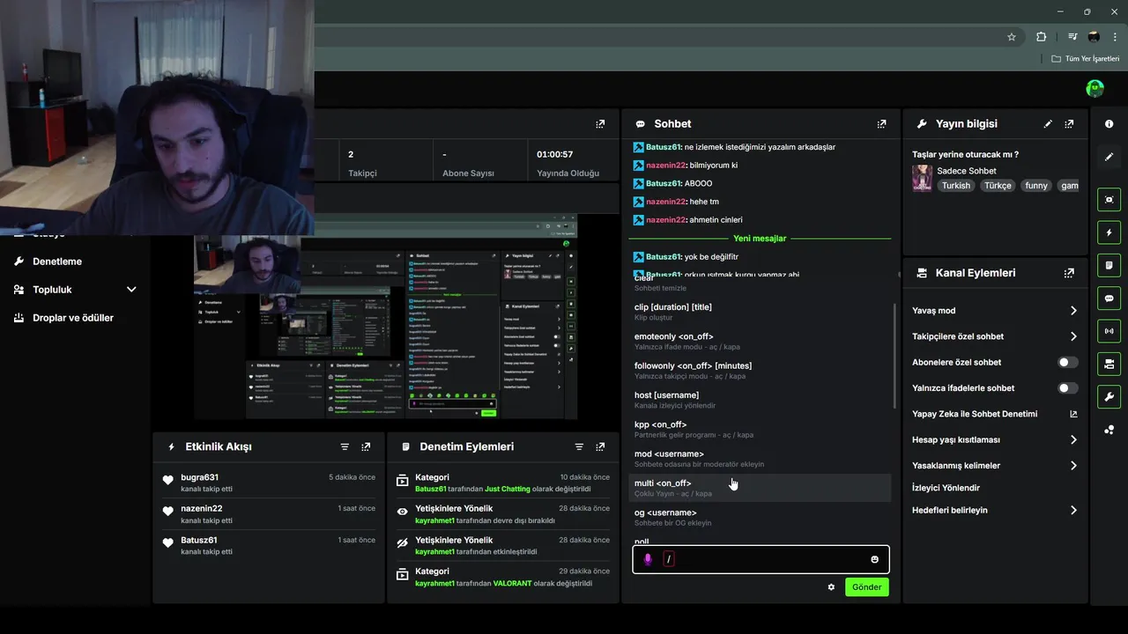Screen dimensions: 1128x634
Task: Expand Yasaklanmış kelimeler settings
Action: click(995, 465)
